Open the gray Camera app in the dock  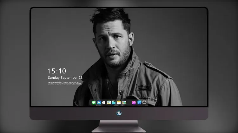144,102
